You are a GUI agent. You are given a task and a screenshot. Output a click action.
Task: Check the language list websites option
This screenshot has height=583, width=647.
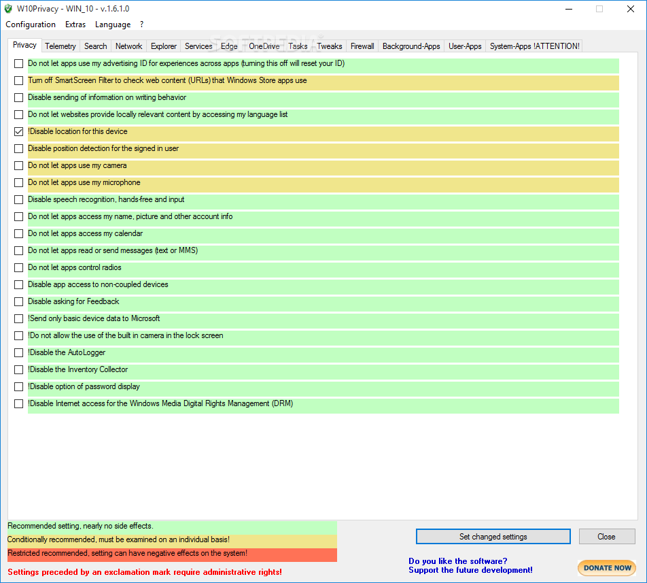click(18, 114)
